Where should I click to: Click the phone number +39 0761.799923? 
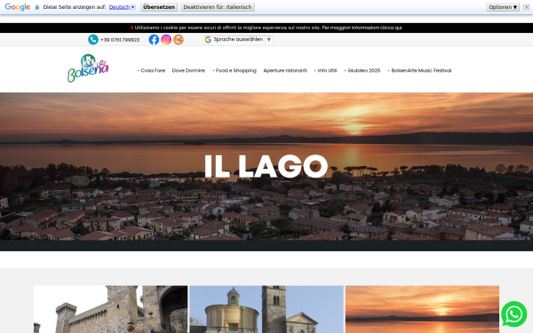(x=120, y=40)
